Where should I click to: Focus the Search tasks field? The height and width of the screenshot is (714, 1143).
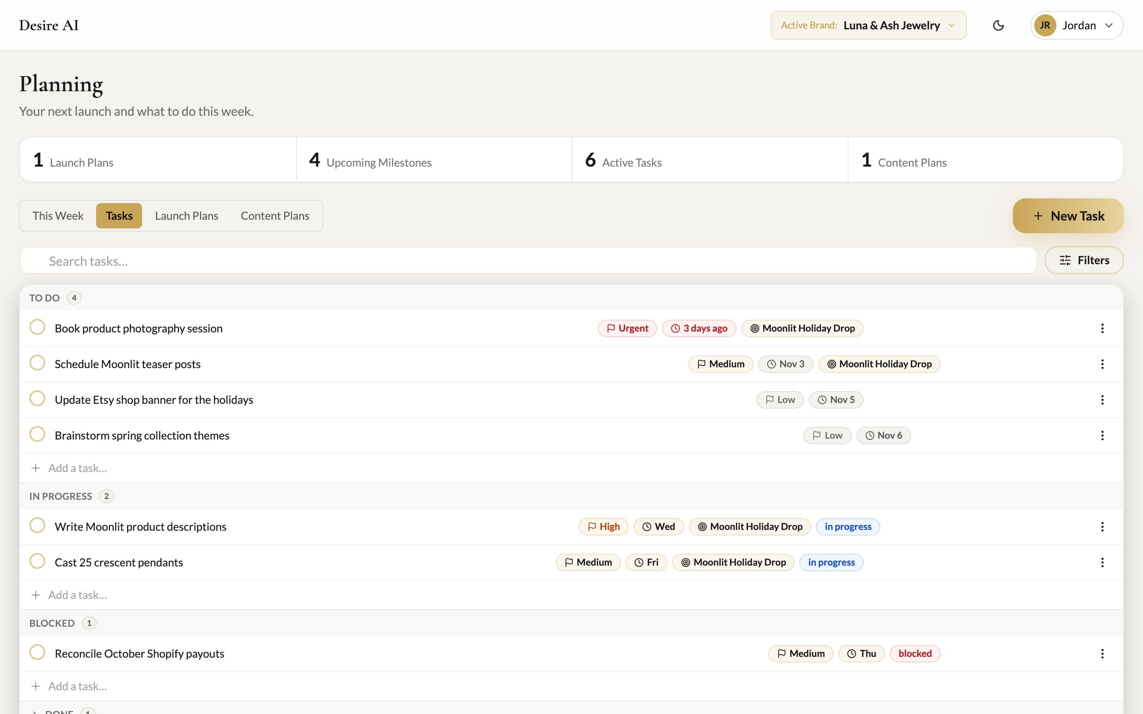pyautogui.click(x=528, y=261)
